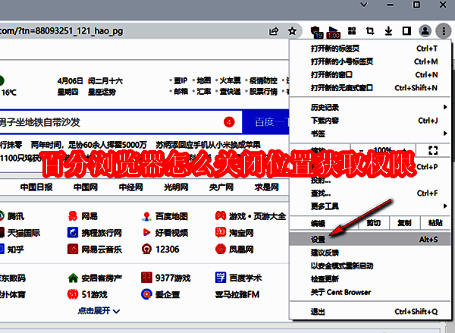Click the 网易云音乐 icon
The height and width of the screenshot is (333, 455).
click(x=73, y=249)
